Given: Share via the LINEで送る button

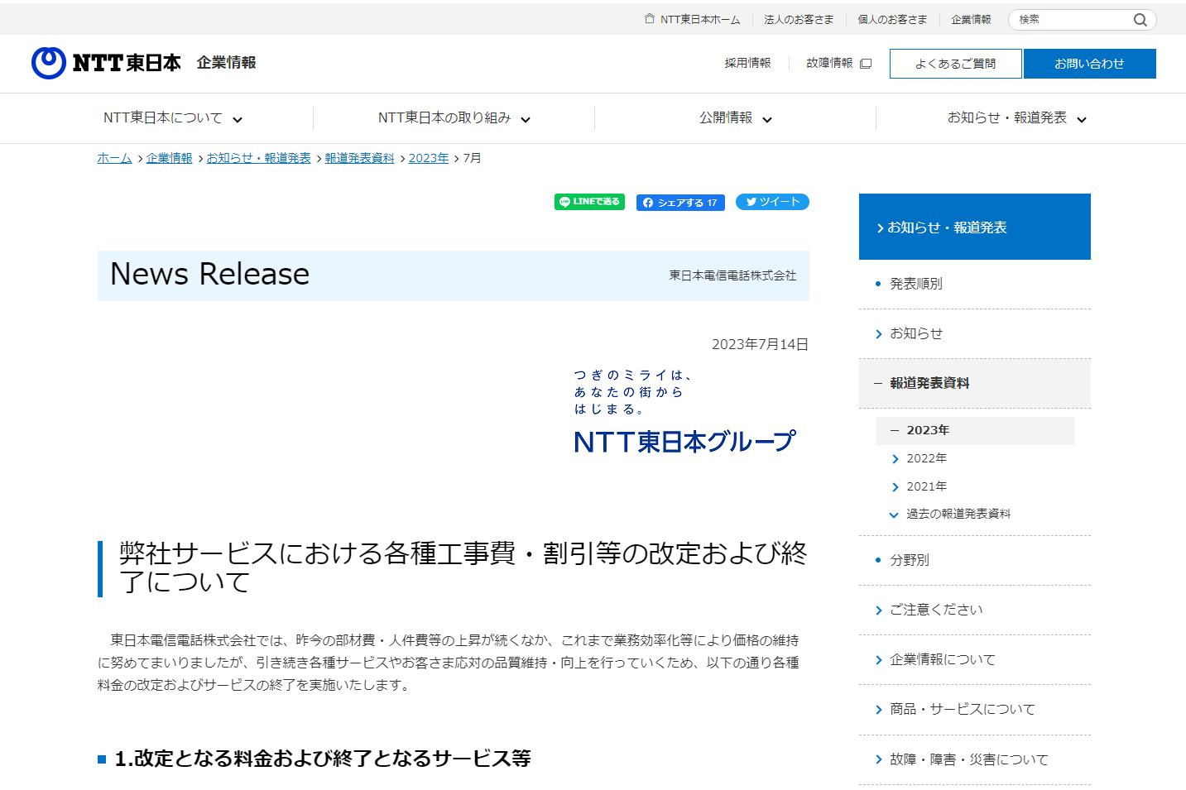Looking at the screenshot, I should coord(589,202).
